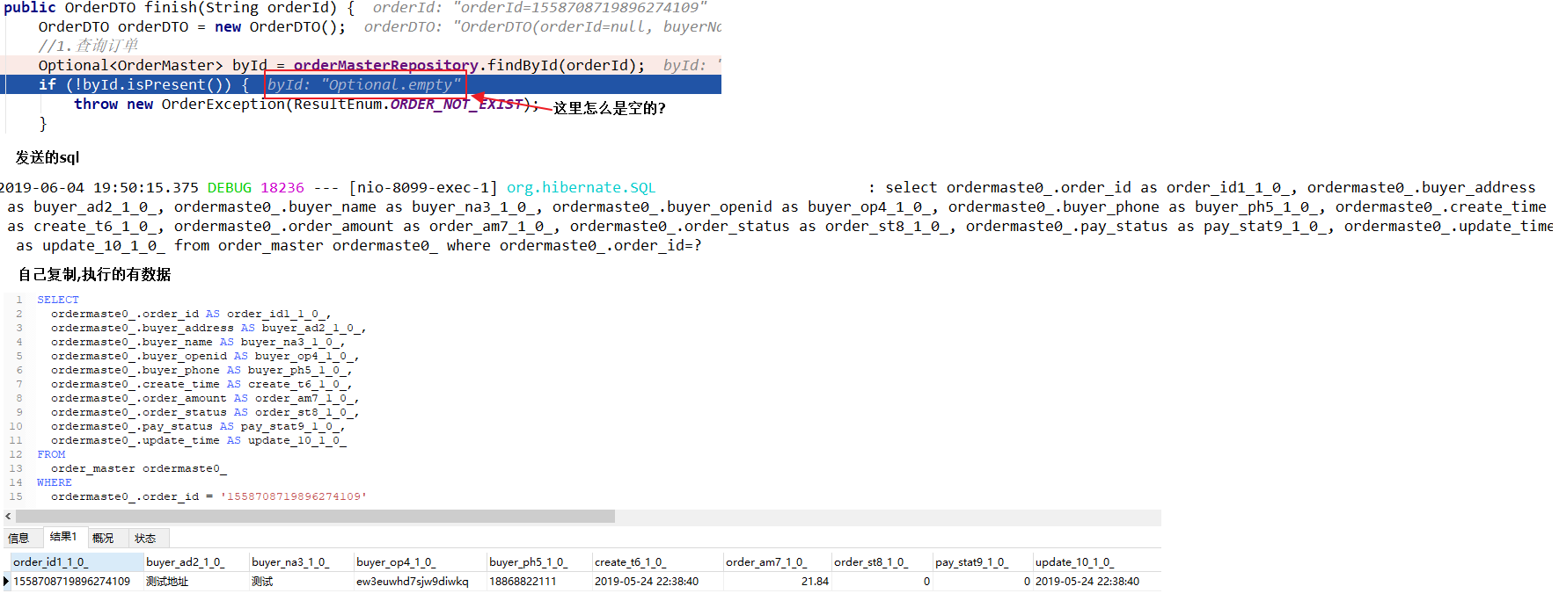Click the 18868822111 phone cell
The width and height of the screenshot is (1559, 608).
click(x=539, y=582)
